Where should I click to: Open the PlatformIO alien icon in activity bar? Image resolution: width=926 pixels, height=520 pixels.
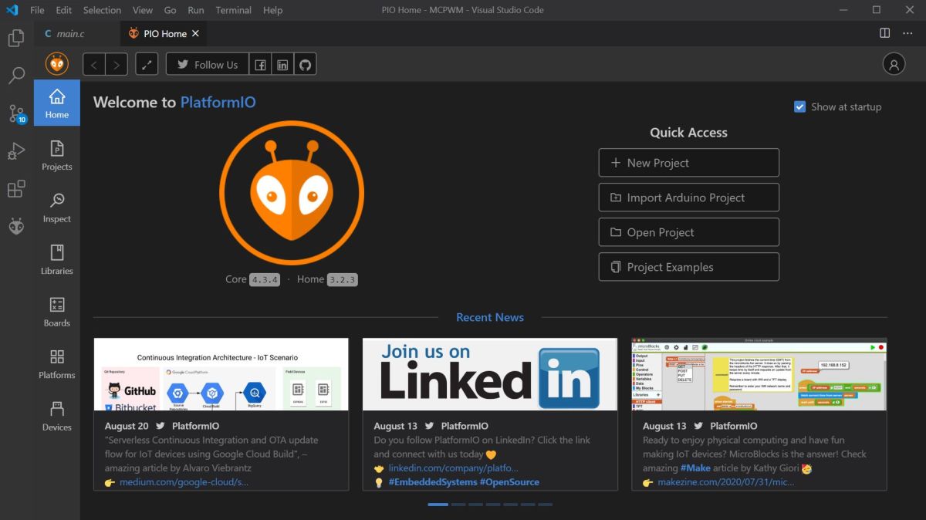click(x=16, y=226)
